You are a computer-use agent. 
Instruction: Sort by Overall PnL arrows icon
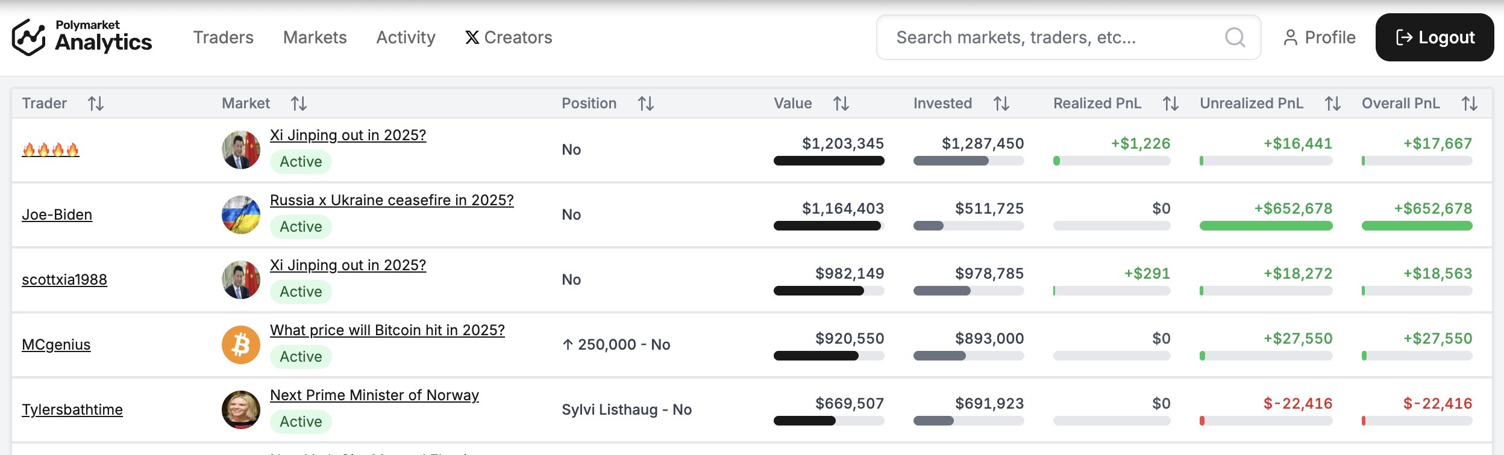(x=1470, y=104)
